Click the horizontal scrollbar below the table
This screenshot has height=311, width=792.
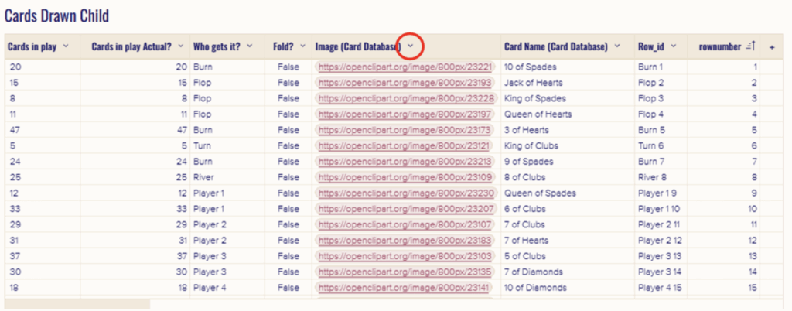click(77, 304)
